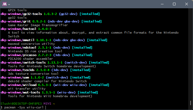Click the '3ds texture conversion tool' description
The width and height of the screenshot is (193, 110).
33,74
